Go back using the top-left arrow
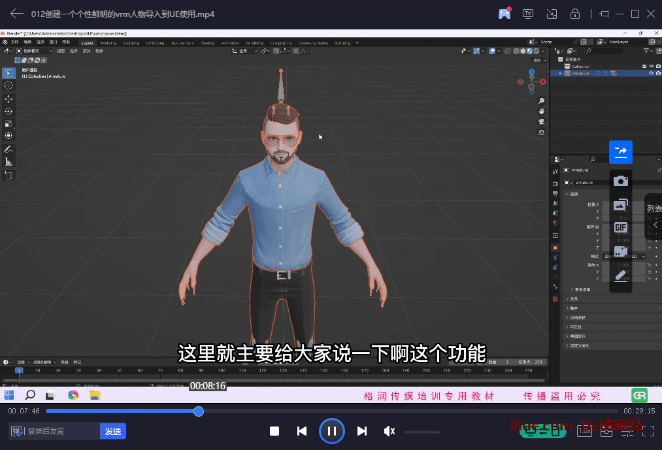The width and height of the screenshot is (662, 450). [x=16, y=14]
